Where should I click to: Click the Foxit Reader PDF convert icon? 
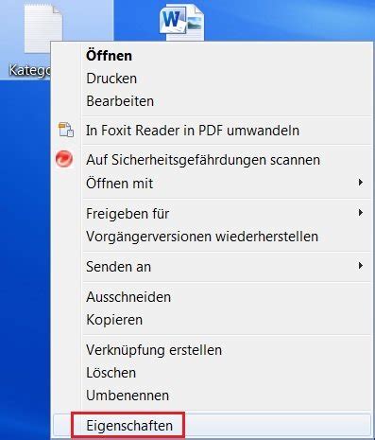66,130
